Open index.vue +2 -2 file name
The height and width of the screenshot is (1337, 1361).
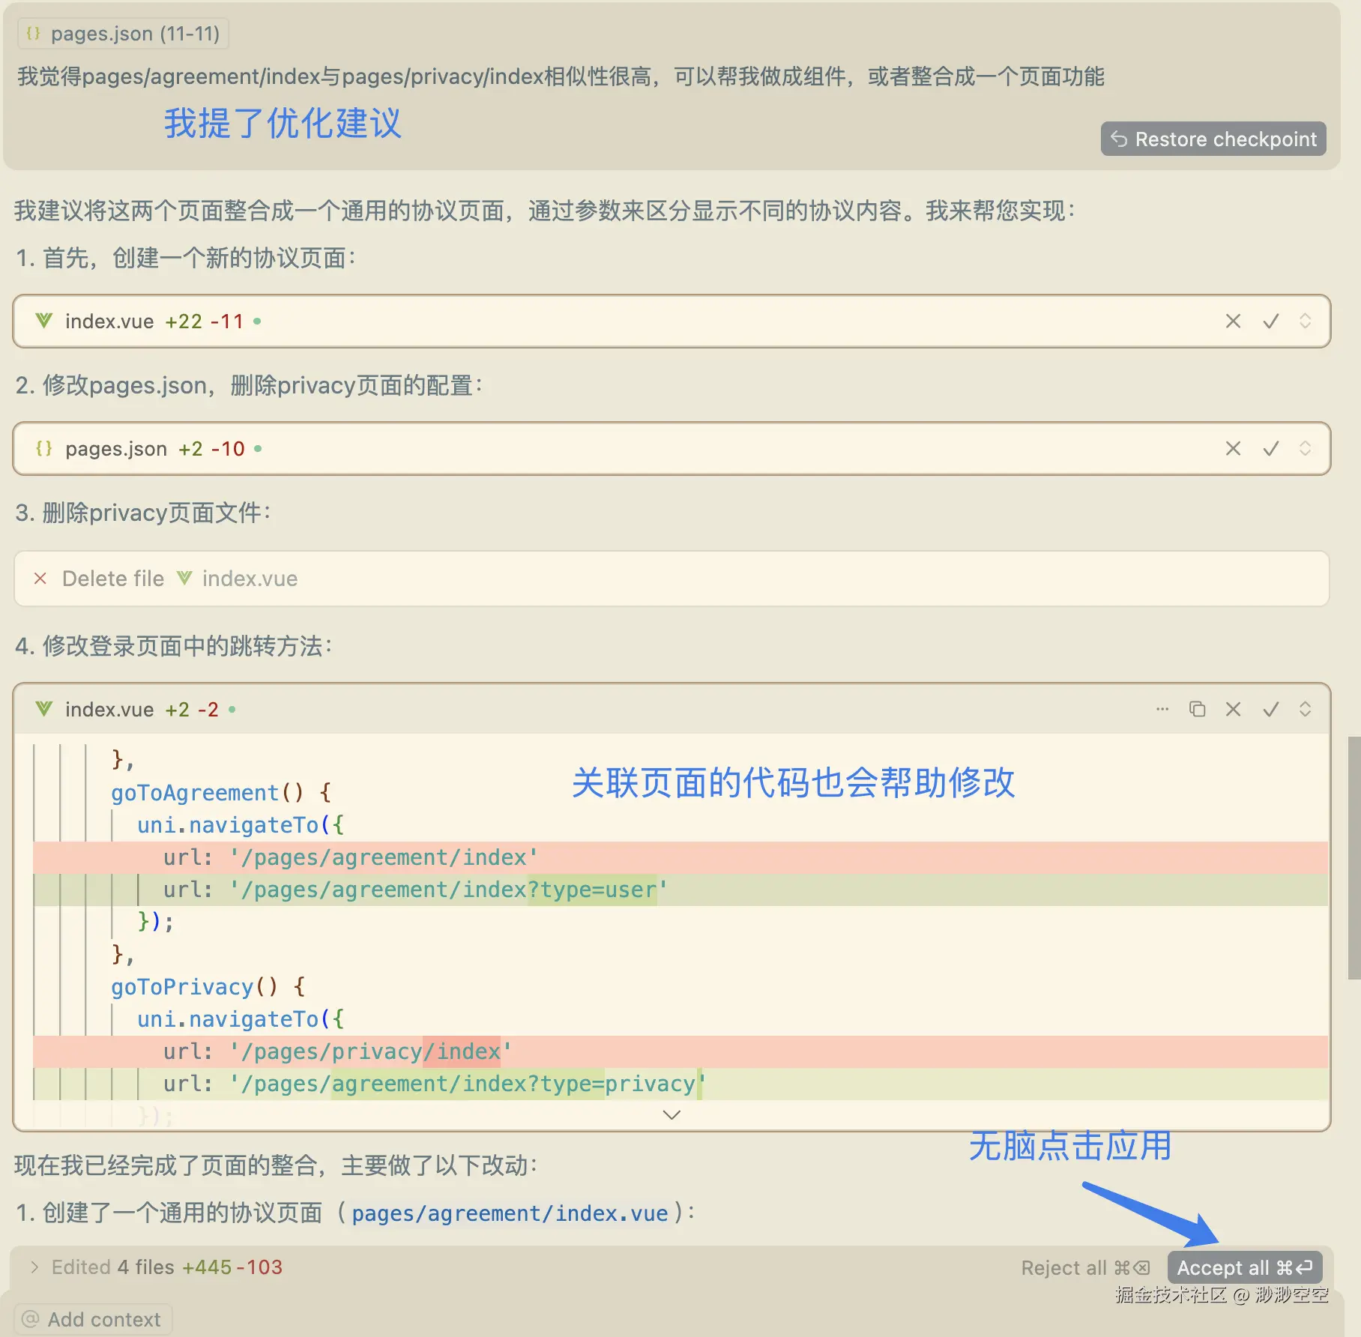pos(109,710)
